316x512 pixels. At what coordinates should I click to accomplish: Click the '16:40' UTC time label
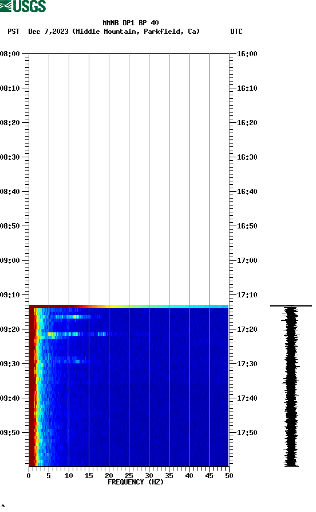pos(247,192)
